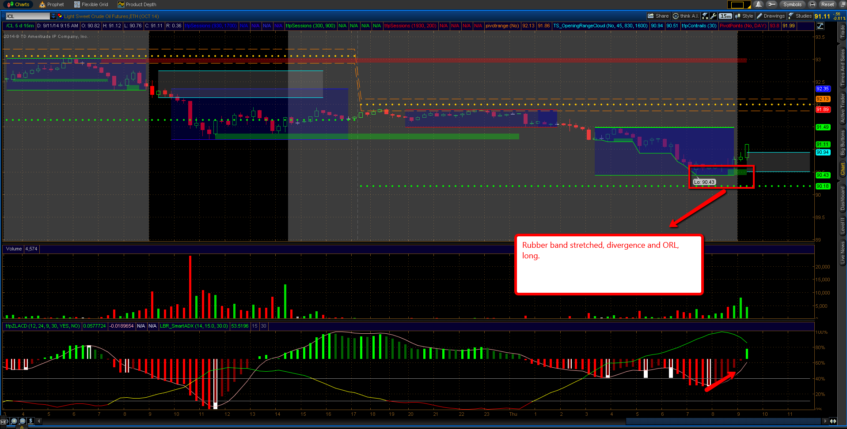The width and height of the screenshot is (847, 429).
Task: Click the 90.18 green price label
Action: click(x=823, y=186)
